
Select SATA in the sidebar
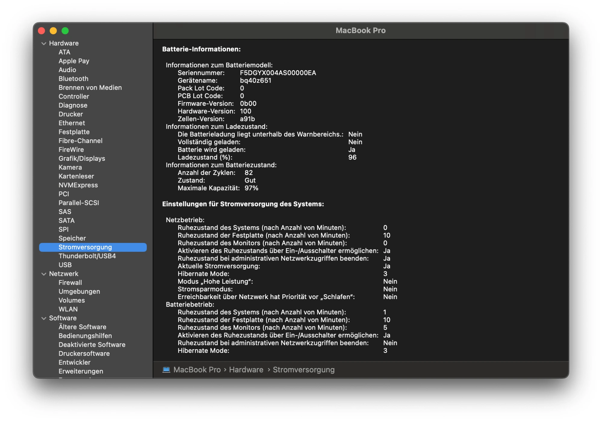click(x=67, y=221)
